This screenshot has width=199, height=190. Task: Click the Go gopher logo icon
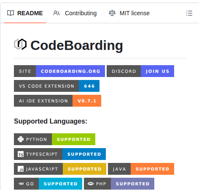pyautogui.click(x=21, y=184)
